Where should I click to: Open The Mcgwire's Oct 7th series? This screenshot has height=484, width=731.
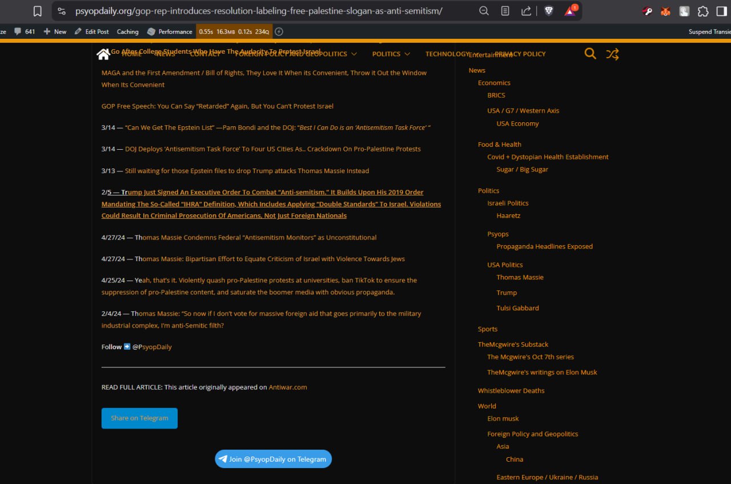(x=531, y=357)
